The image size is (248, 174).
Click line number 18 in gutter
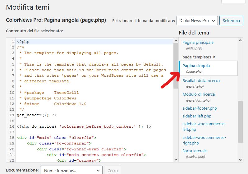[12, 138]
